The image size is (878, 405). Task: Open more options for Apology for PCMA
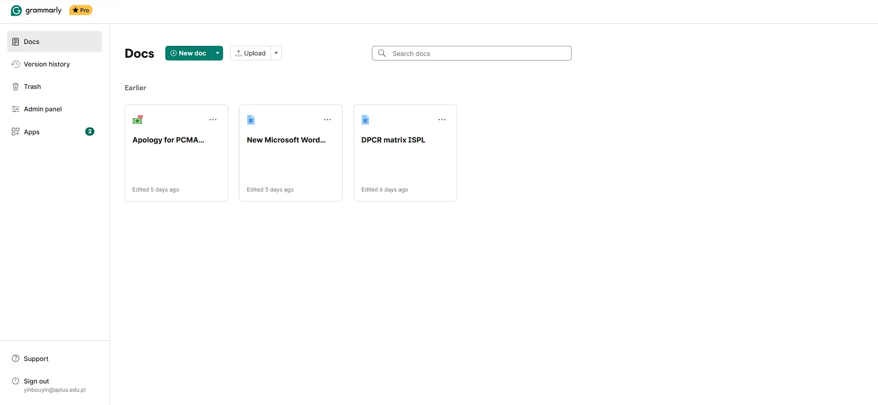click(213, 120)
